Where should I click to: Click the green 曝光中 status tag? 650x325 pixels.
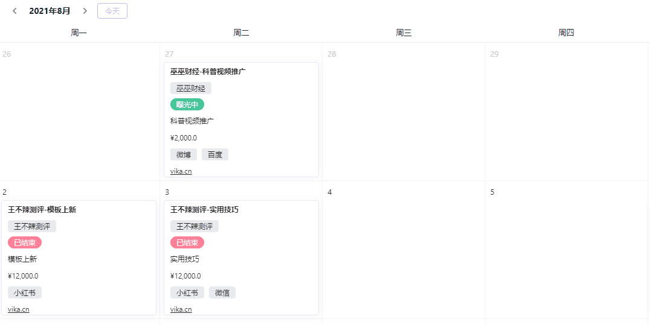[x=187, y=104]
